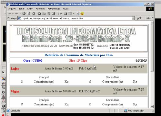
Task: Toggle the checkbox in the background window
Action: click(x=3, y=72)
